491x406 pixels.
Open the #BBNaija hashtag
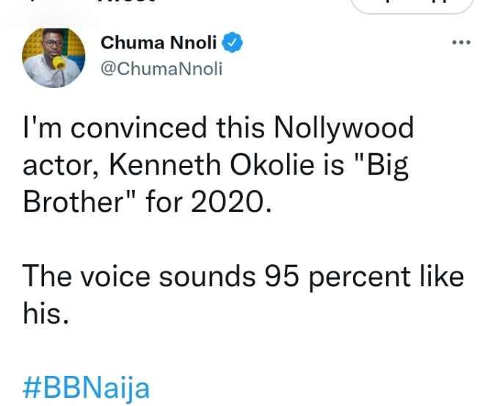click(86, 387)
